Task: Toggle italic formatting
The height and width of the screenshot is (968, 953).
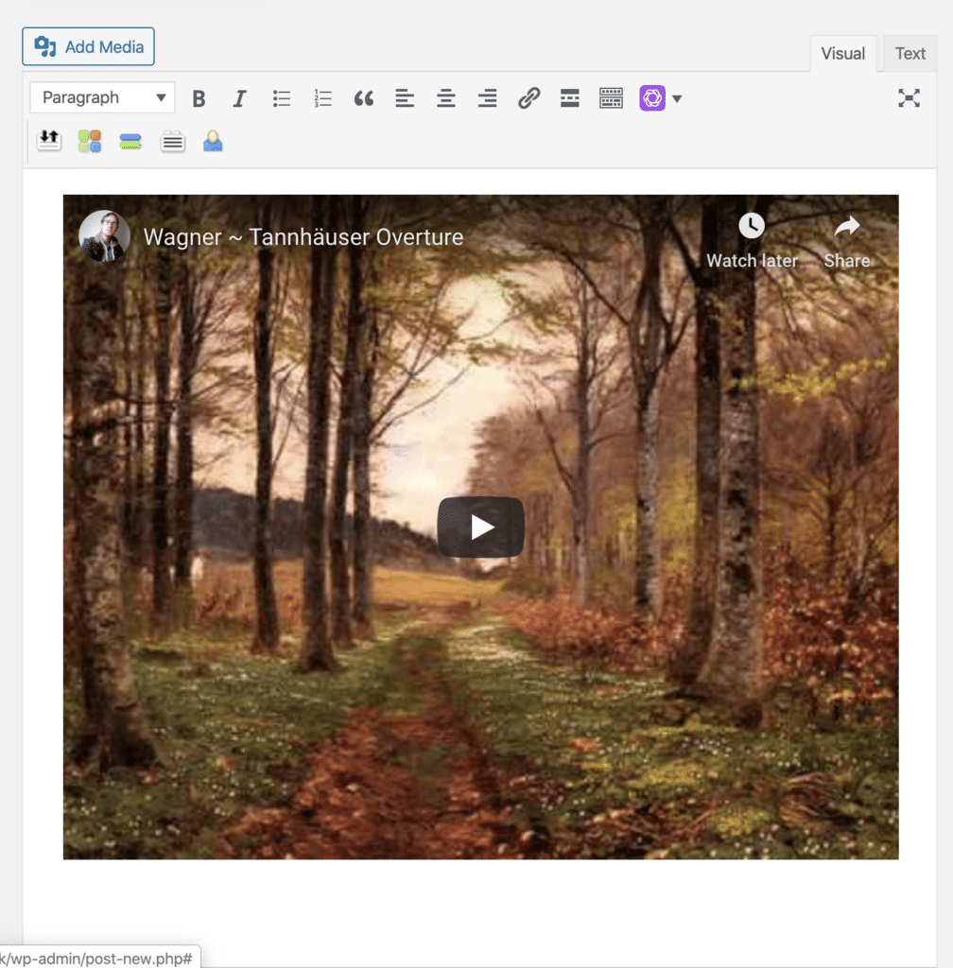Action: pyautogui.click(x=239, y=98)
